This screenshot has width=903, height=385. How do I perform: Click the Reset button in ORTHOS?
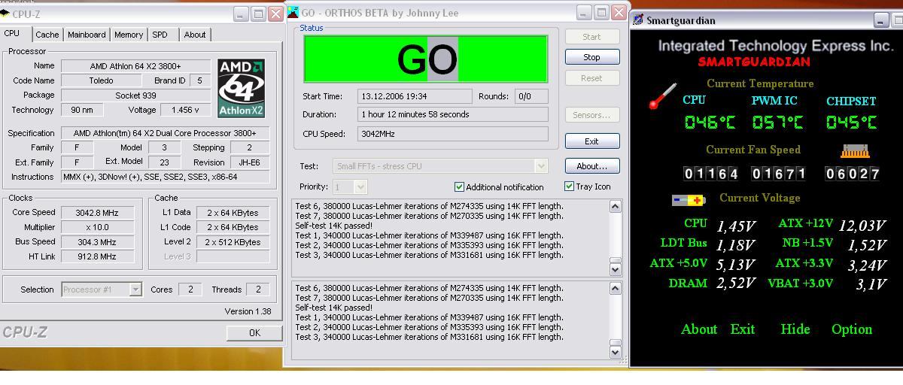point(592,78)
